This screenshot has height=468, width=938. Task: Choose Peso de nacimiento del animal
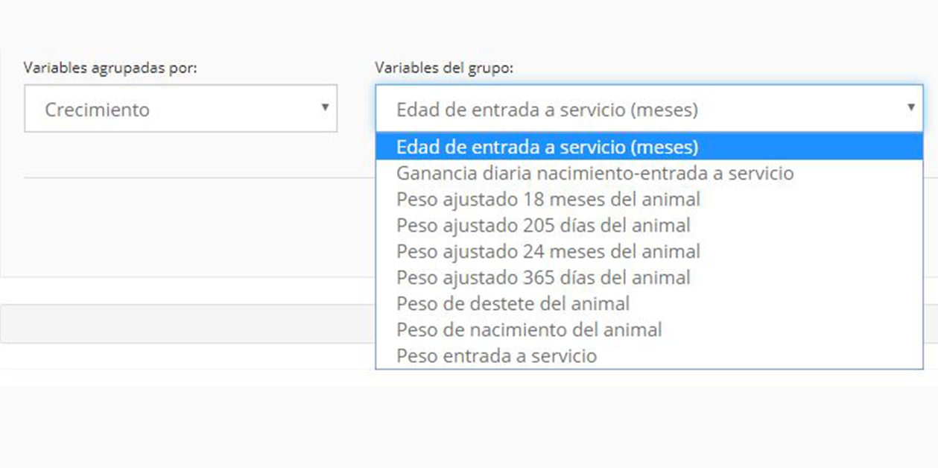tap(649, 329)
